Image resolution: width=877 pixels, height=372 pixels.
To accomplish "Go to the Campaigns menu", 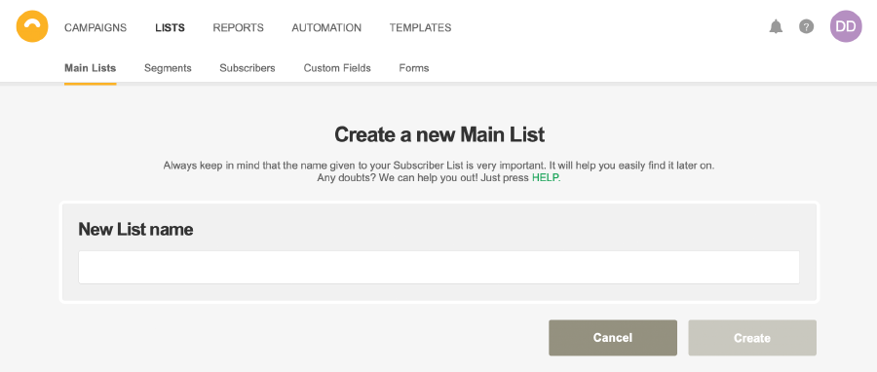I will pos(95,27).
